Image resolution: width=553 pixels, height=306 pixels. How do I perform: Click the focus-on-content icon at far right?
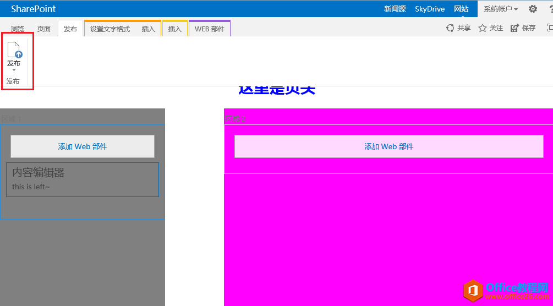[550, 28]
